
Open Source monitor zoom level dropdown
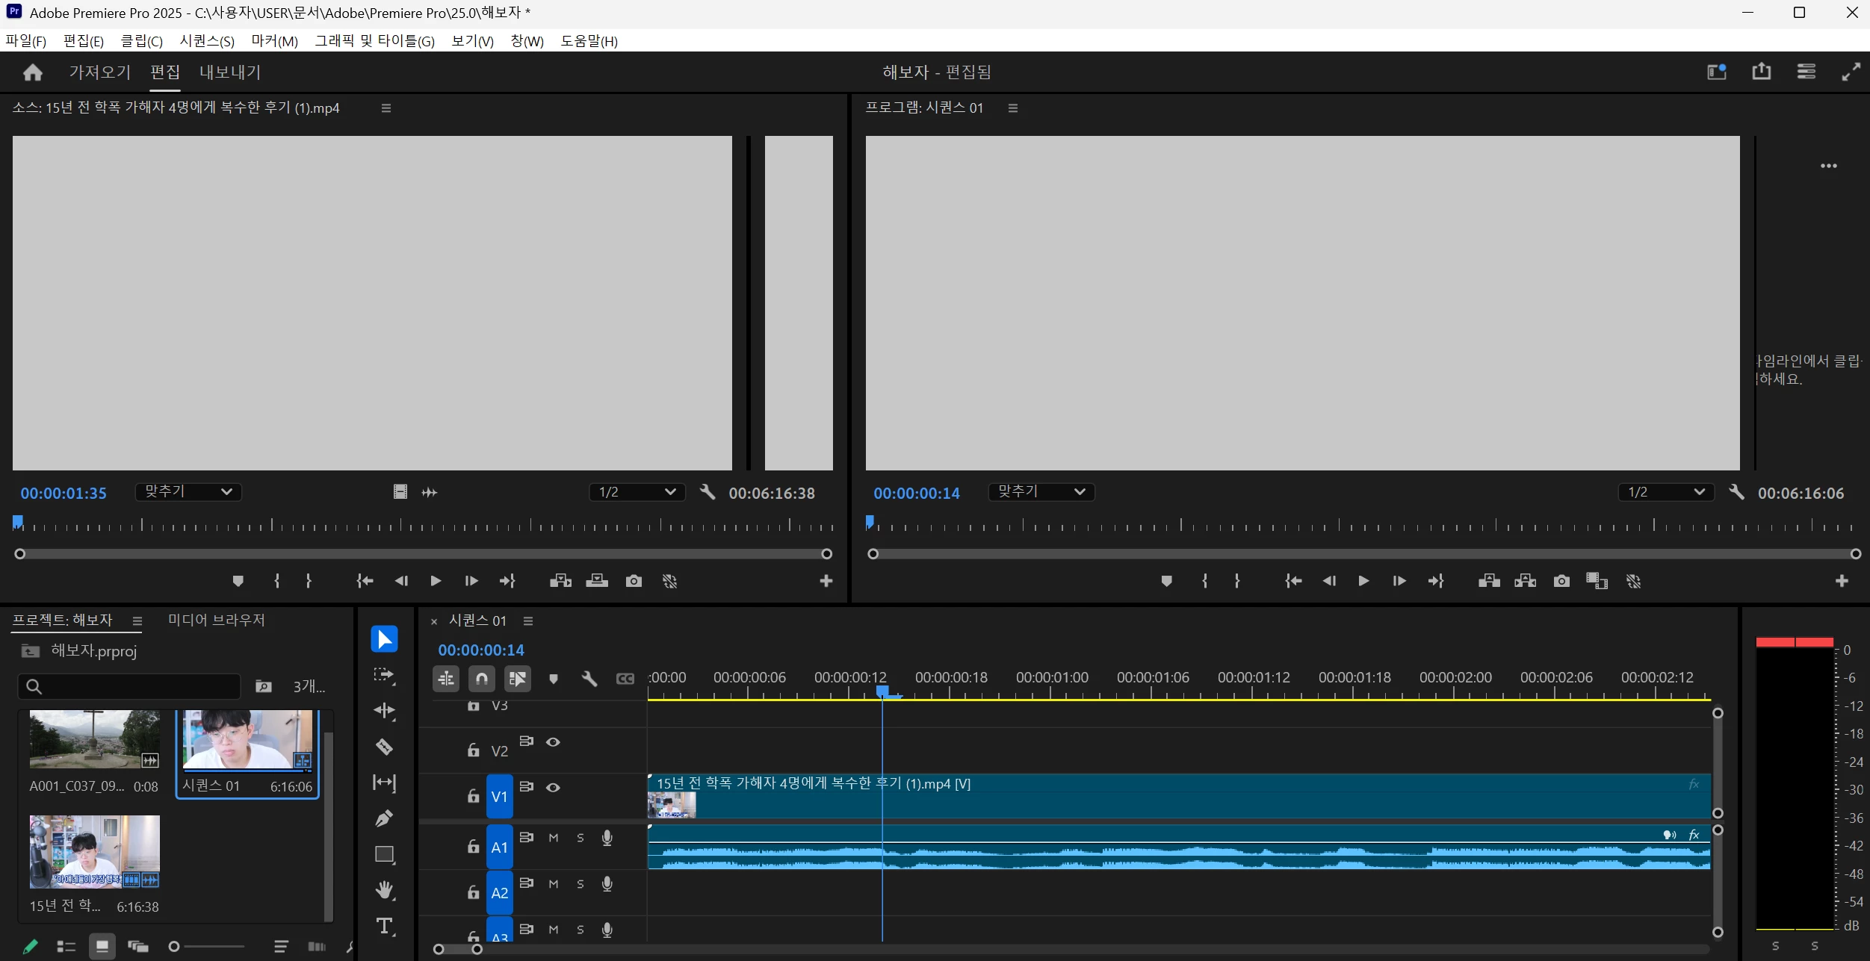pos(188,491)
